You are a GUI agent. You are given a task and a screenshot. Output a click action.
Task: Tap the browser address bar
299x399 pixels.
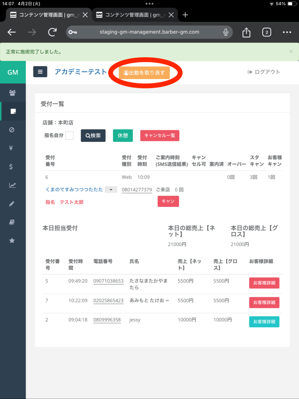click(149, 32)
